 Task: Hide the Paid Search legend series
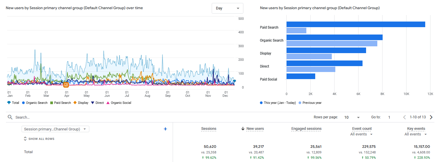51,103
